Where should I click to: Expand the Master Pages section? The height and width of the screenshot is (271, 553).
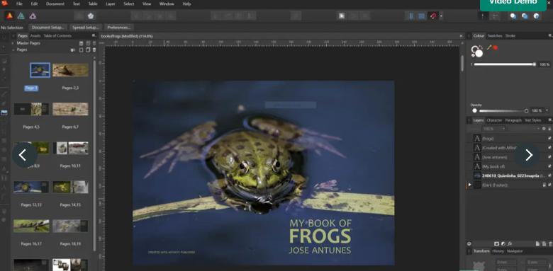(x=13, y=43)
